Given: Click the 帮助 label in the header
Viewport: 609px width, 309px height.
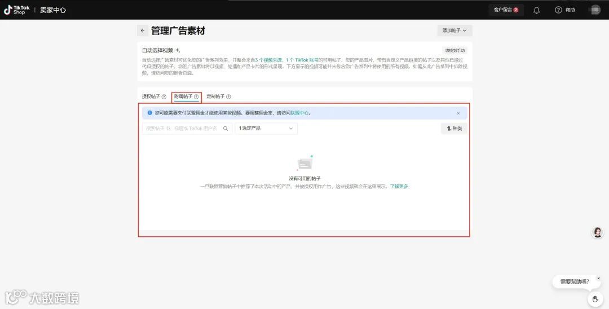Looking at the screenshot, I should [x=570, y=10].
